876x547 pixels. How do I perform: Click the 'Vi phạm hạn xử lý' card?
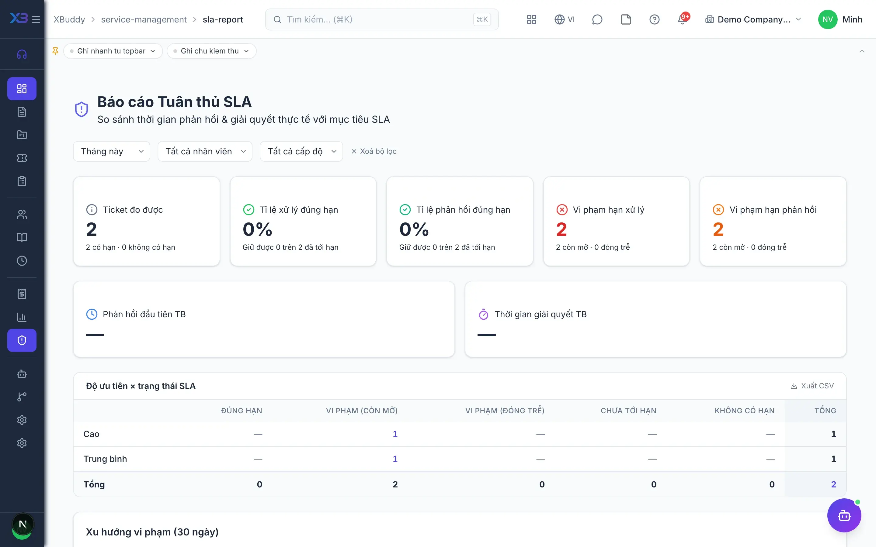point(616,222)
